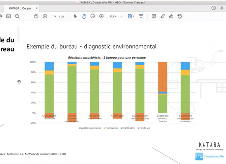226x164 pixels.
Task: Go to previous page with up arrow
Action: pos(36,16)
